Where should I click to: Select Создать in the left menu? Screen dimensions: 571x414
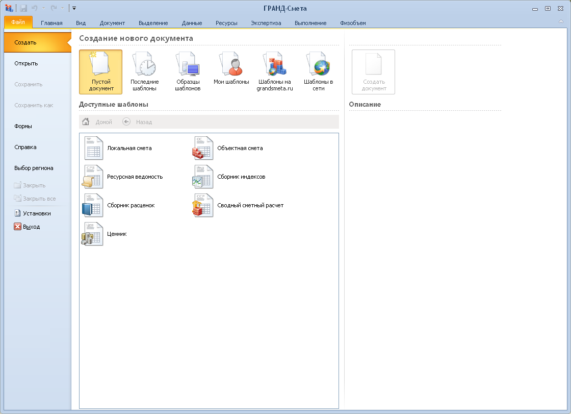point(38,42)
